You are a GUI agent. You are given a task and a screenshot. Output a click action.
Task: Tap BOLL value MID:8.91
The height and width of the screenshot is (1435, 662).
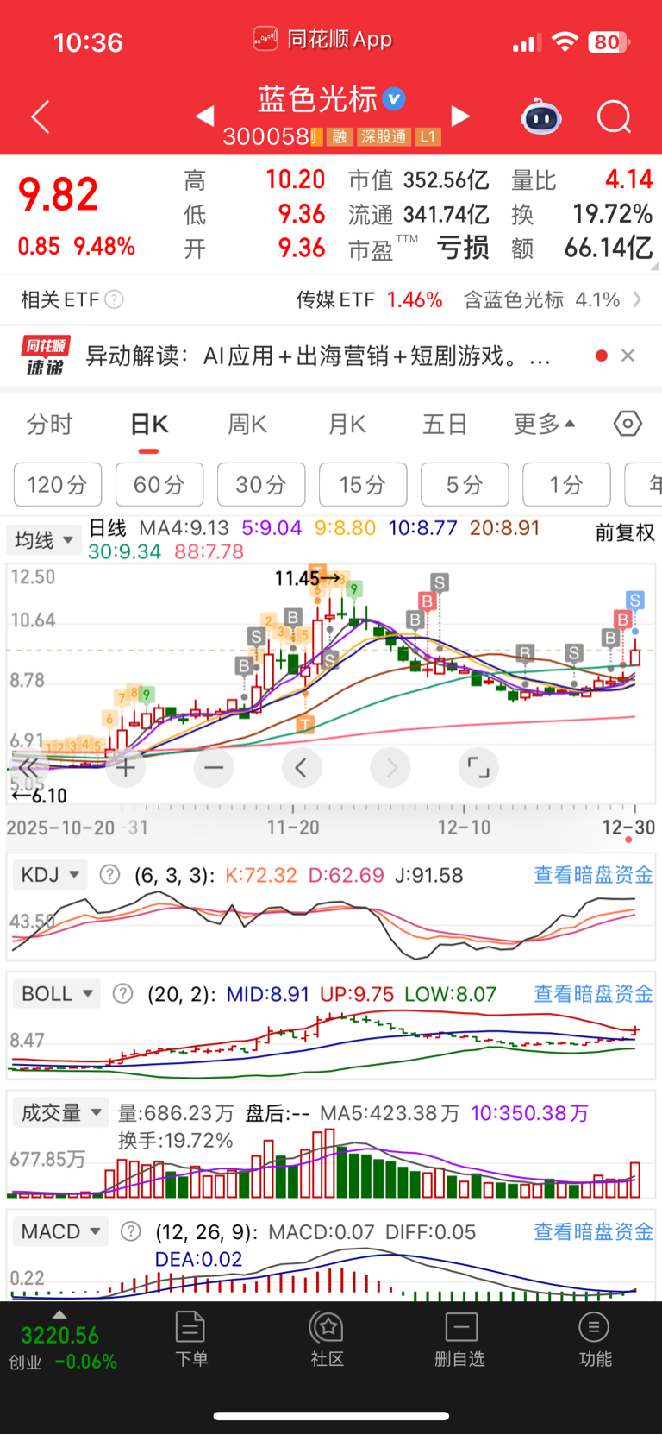click(267, 994)
